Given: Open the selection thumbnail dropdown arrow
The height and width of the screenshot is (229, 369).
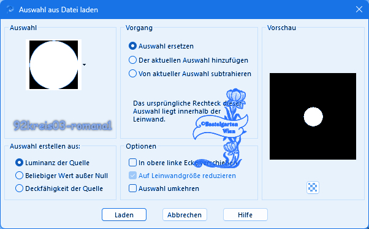Looking at the screenshot, I should (x=84, y=65).
